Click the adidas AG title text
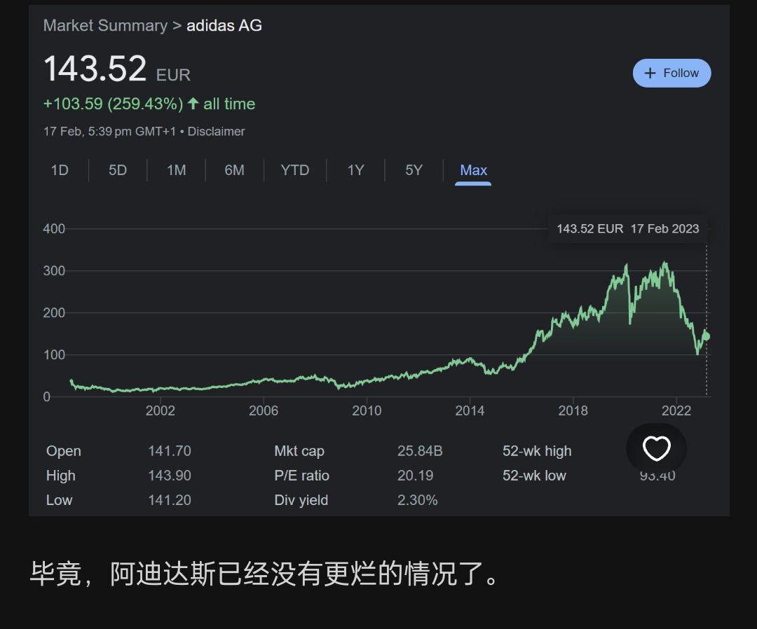The image size is (757, 629). coord(224,25)
